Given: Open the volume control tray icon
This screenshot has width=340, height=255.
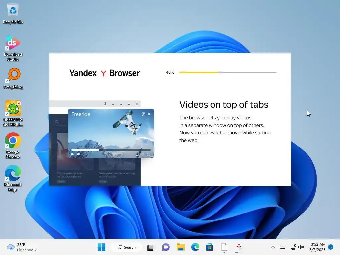Looking at the screenshot, I should [301, 247].
